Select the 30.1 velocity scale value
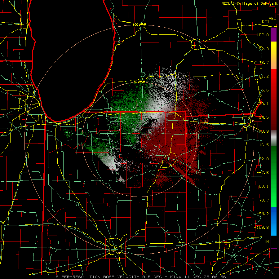This screenshot has width=279, height=279. [264, 104]
